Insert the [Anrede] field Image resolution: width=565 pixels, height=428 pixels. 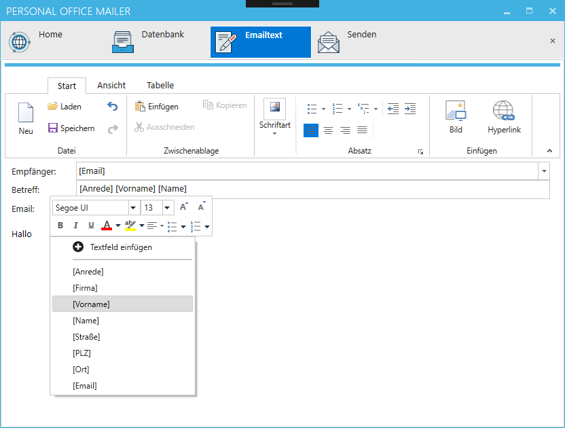(122, 272)
